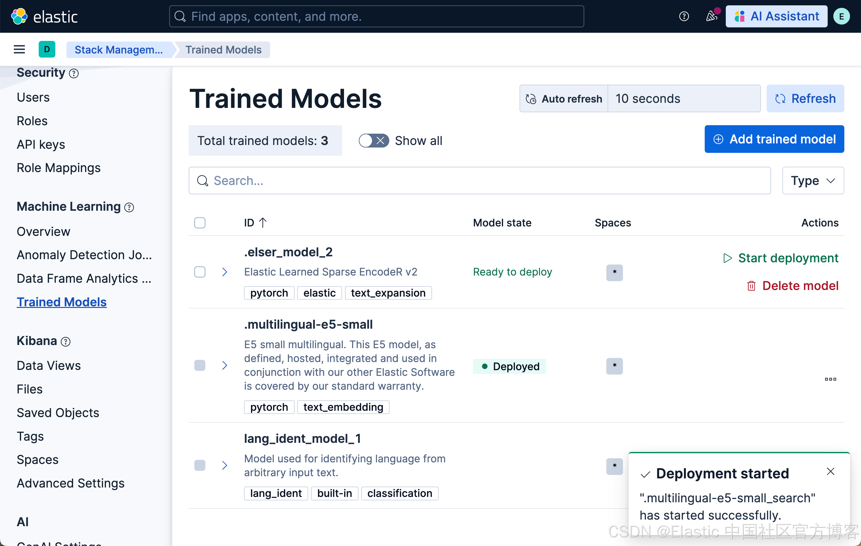The height and width of the screenshot is (546, 861).
Task: Open the newsfeed notifications icon
Action: [x=711, y=16]
